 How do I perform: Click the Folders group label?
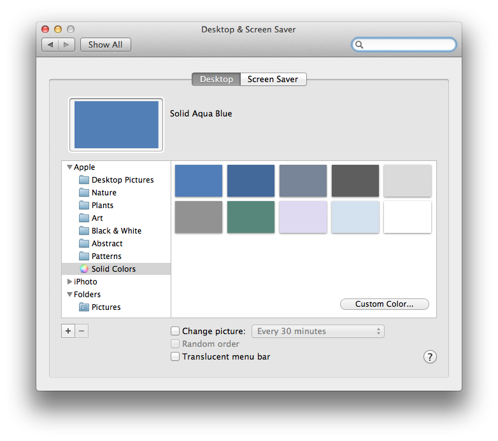click(x=87, y=294)
